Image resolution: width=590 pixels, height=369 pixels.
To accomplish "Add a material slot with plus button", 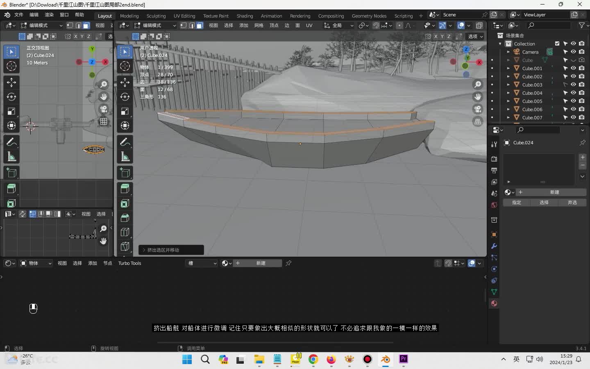I will (x=582, y=157).
